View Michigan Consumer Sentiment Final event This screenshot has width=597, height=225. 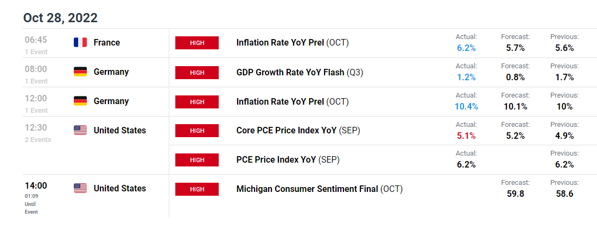pyautogui.click(x=319, y=189)
